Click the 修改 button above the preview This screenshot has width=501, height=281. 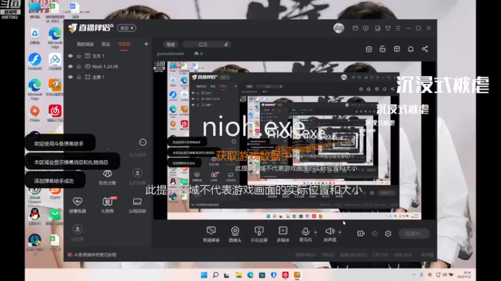(x=170, y=44)
